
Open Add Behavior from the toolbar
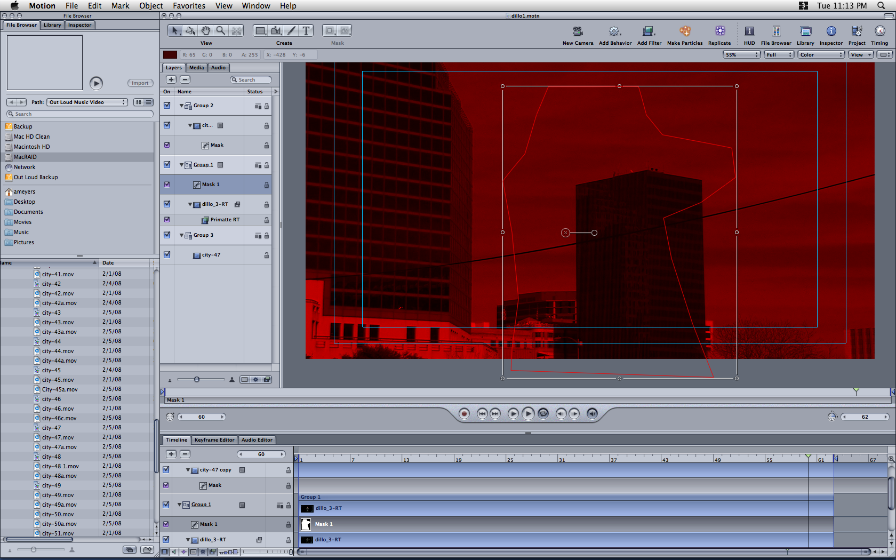(x=614, y=31)
